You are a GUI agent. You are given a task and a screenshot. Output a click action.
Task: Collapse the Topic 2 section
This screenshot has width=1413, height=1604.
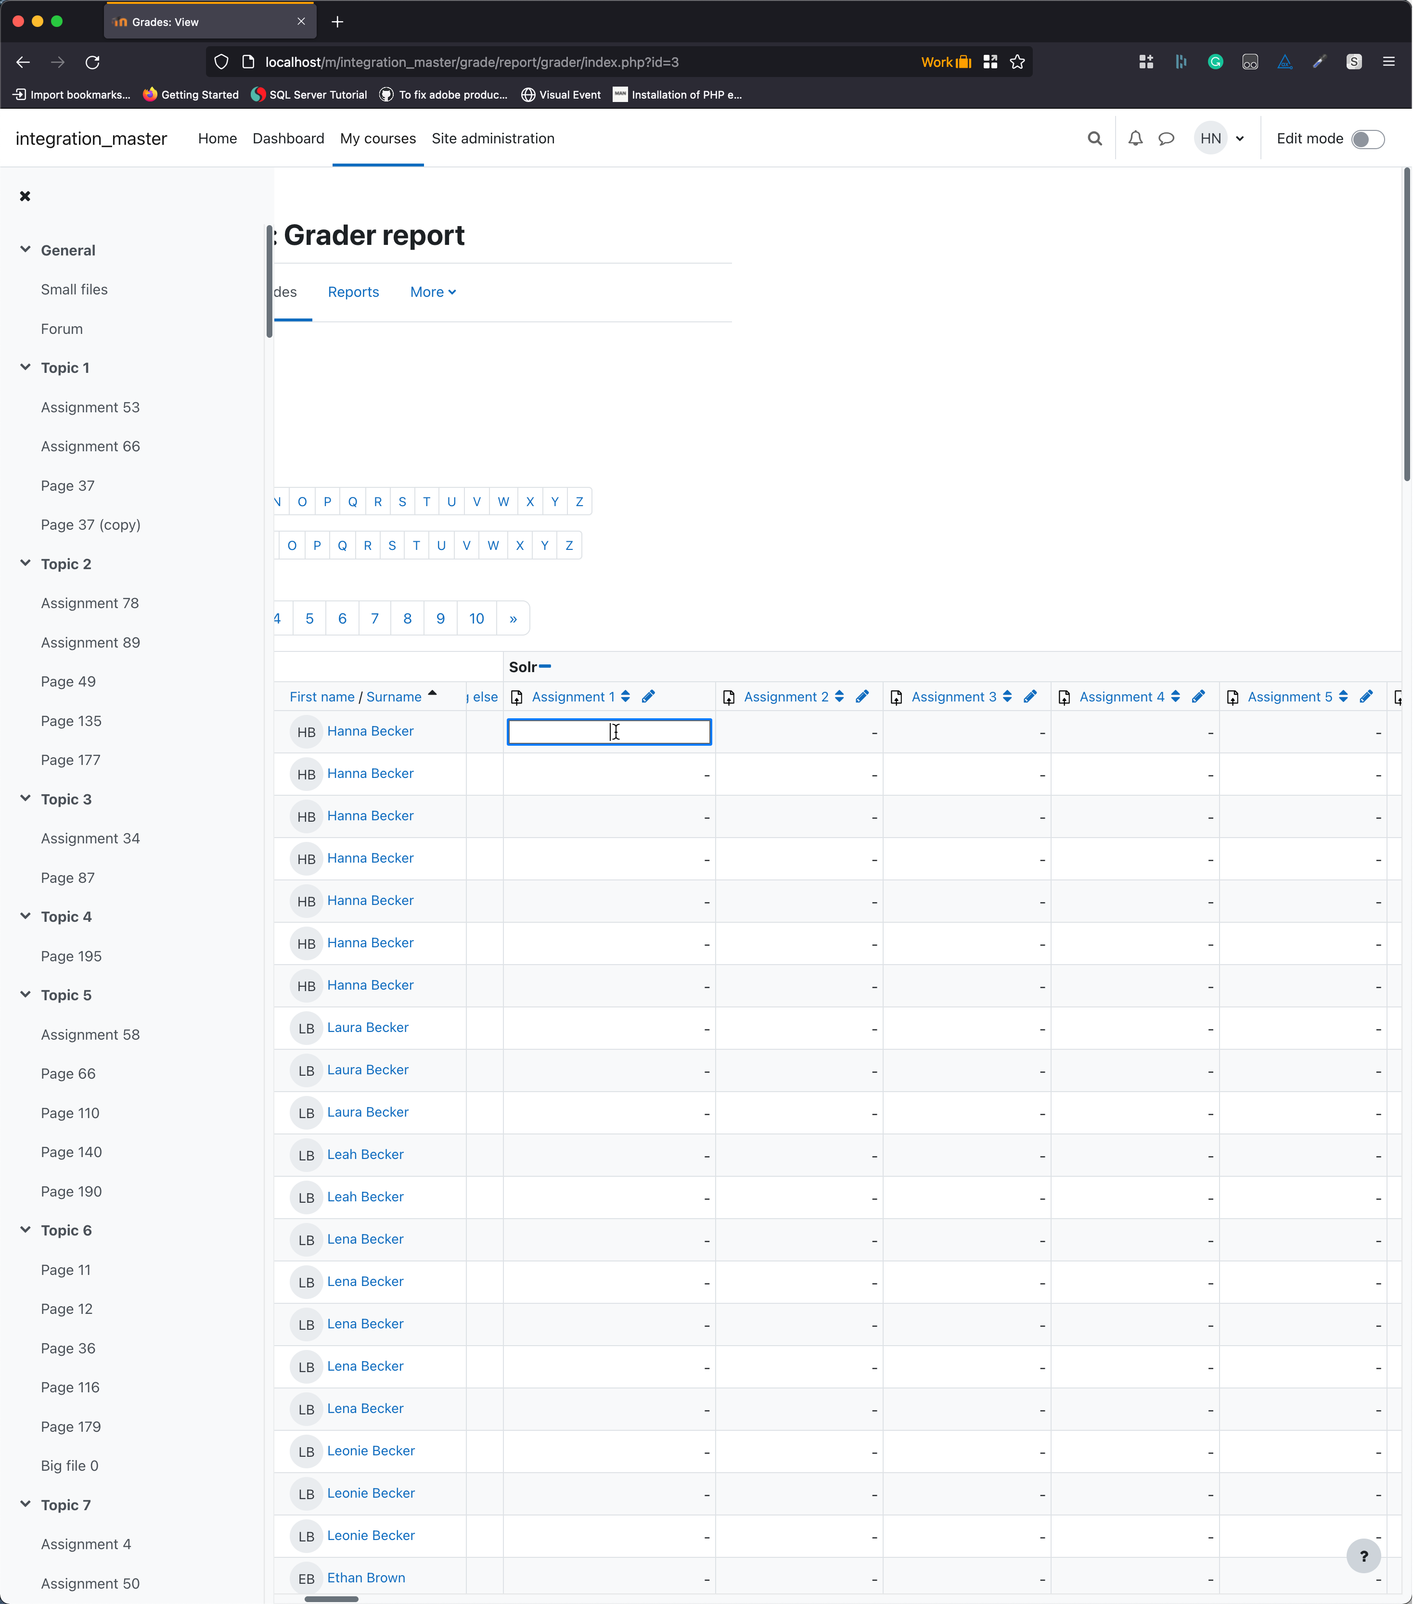[x=25, y=563]
